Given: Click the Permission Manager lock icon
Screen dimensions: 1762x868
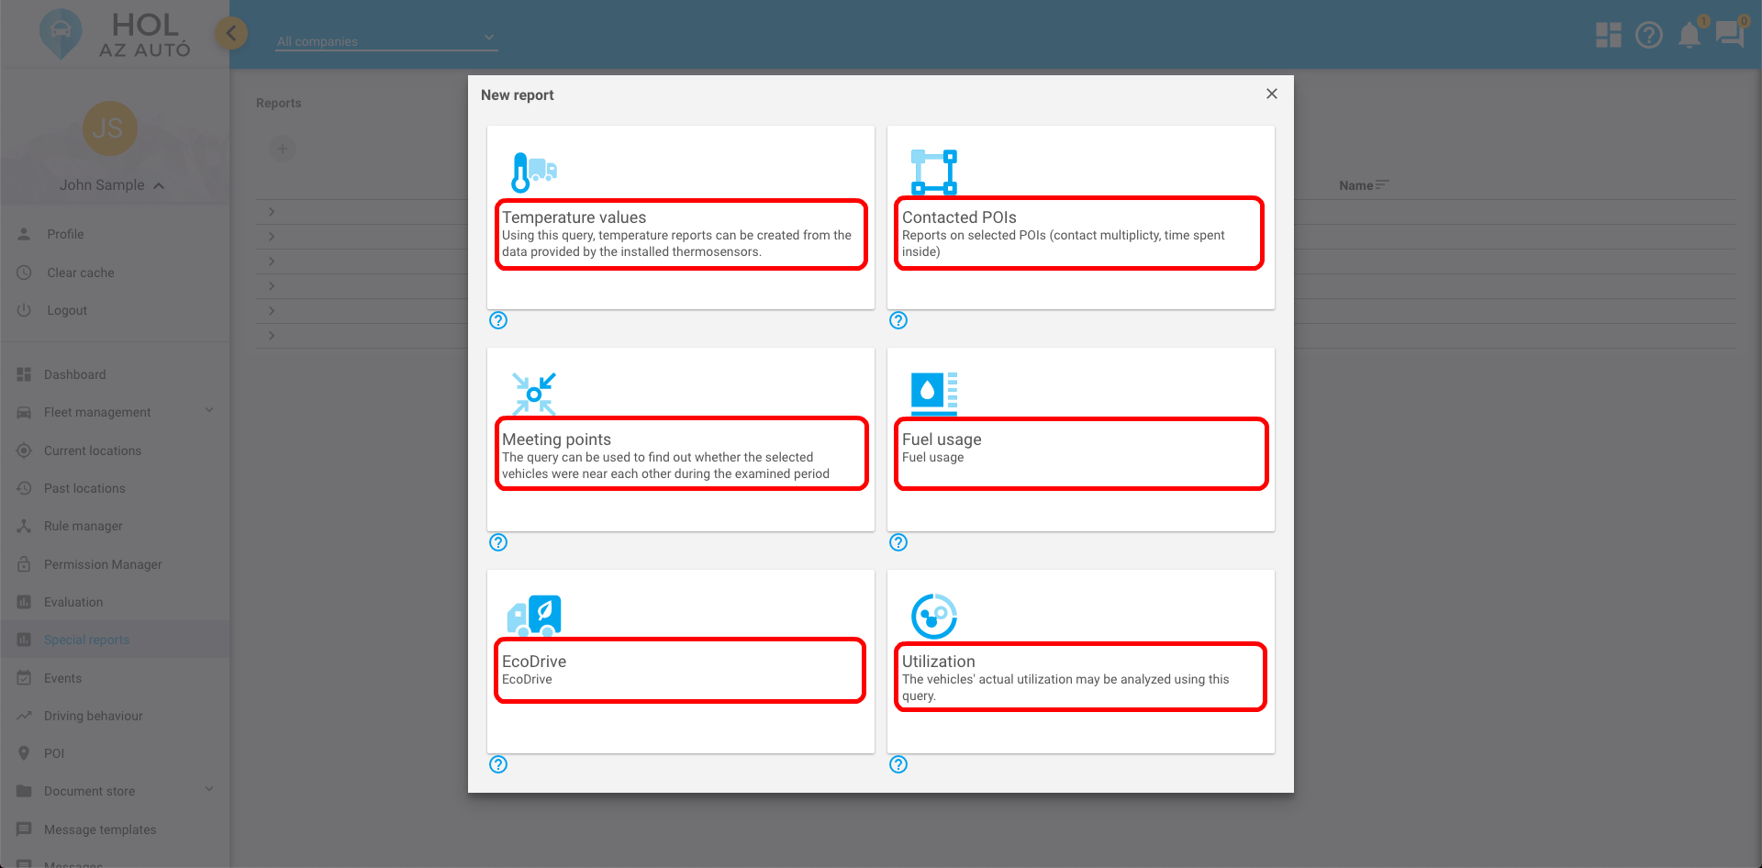Looking at the screenshot, I should [24, 564].
